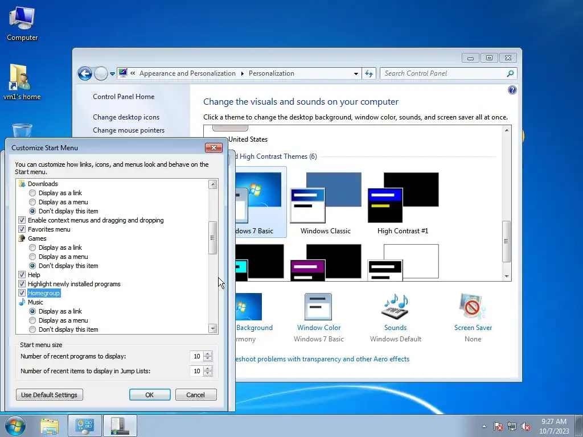Open Change mouse pointers link
This screenshot has height=437, width=583.
pos(129,130)
